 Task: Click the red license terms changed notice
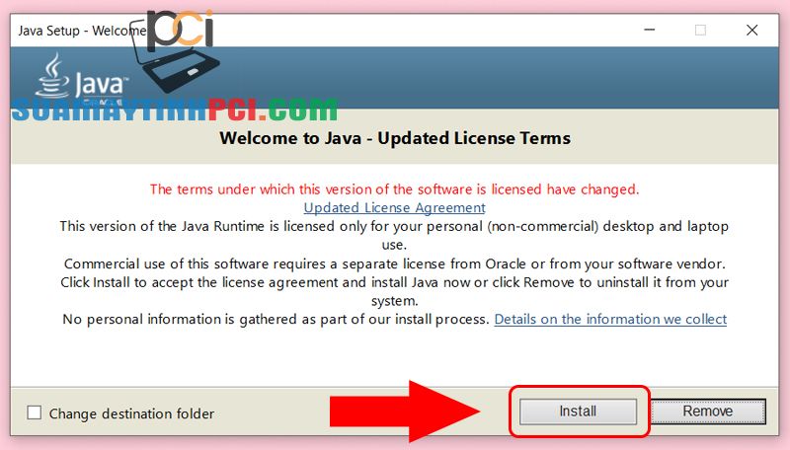[x=394, y=188]
